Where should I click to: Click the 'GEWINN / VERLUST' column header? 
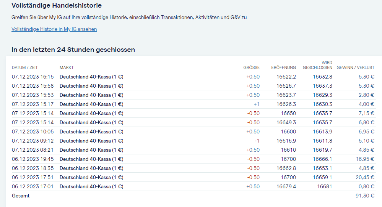[x=355, y=67]
